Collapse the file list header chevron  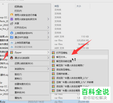click(x=3, y=4)
